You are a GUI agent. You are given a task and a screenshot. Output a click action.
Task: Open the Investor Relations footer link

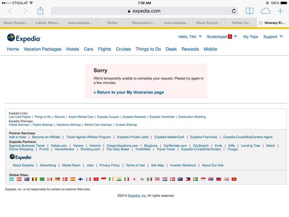(183, 165)
